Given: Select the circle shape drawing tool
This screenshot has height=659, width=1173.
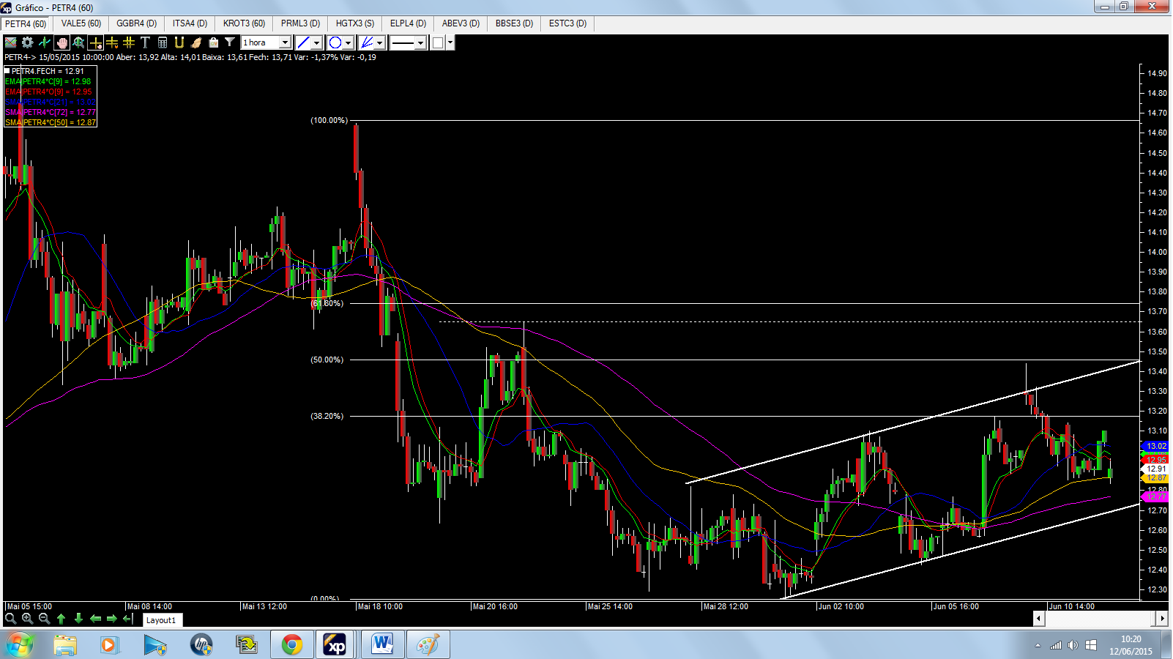Looking at the screenshot, I should 335,42.
